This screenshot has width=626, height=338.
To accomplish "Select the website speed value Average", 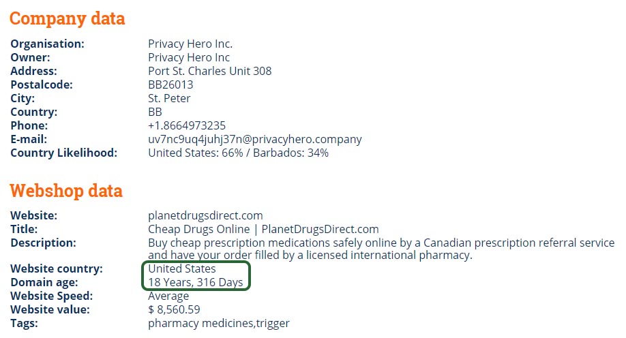I will click(168, 296).
